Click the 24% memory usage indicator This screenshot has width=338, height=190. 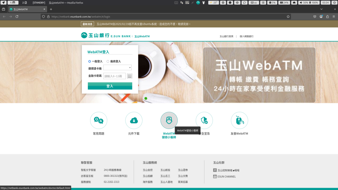[x=284, y=3]
